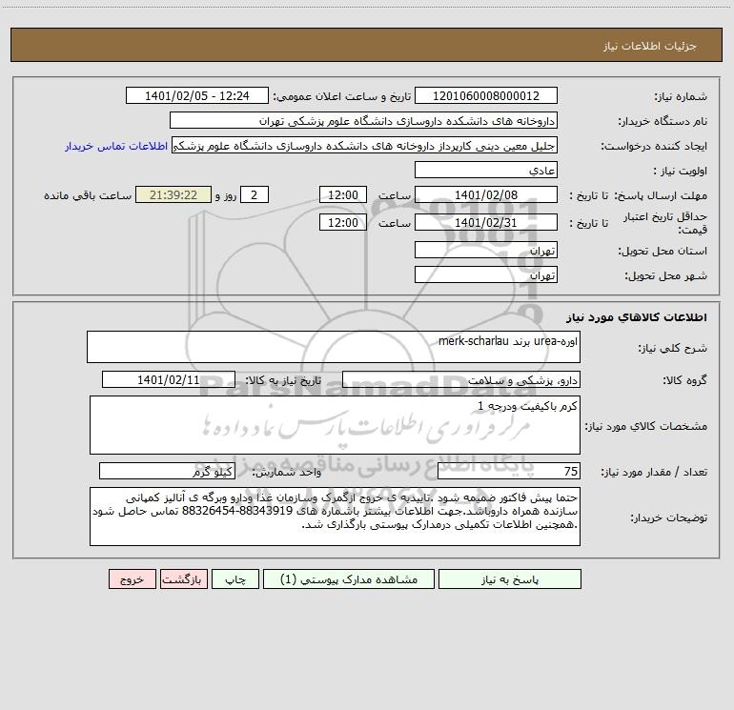This screenshot has width=734, height=710.
Task: Click the اولویت نیاز field عادی
Action: [486, 170]
